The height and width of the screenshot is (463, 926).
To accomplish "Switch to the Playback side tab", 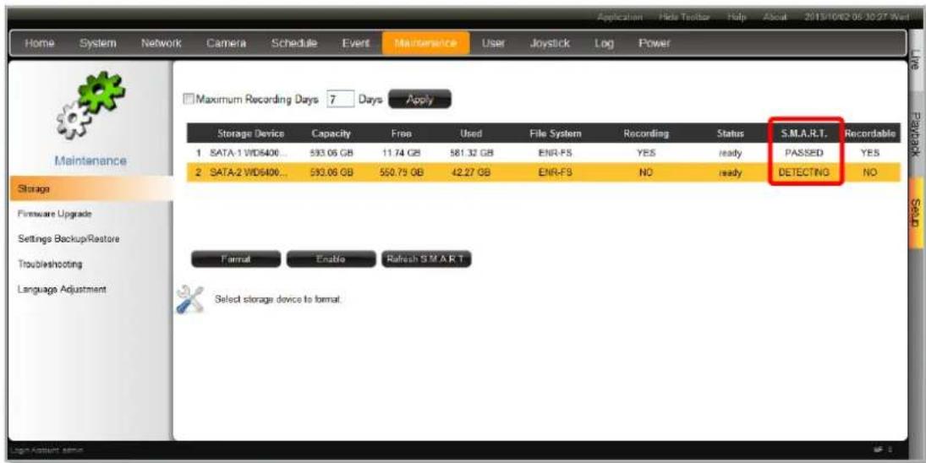I will [915, 134].
